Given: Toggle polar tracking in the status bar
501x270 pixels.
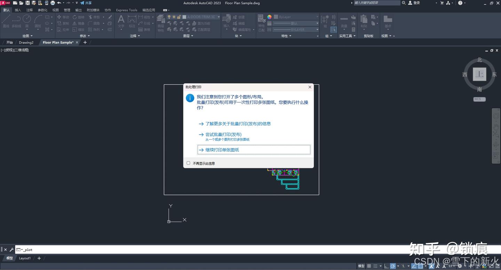Looking at the screenshot, I should click(x=392, y=266).
